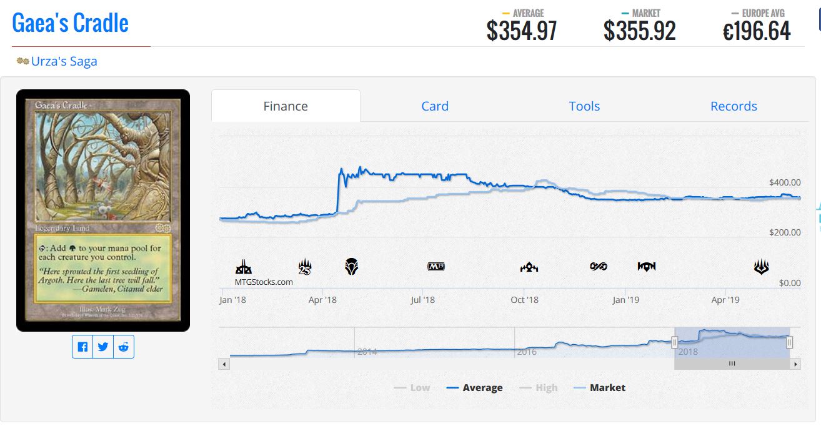The width and height of the screenshot is (821, 426).
Task: Switch to the Card tab
Action: pos(435,106)
